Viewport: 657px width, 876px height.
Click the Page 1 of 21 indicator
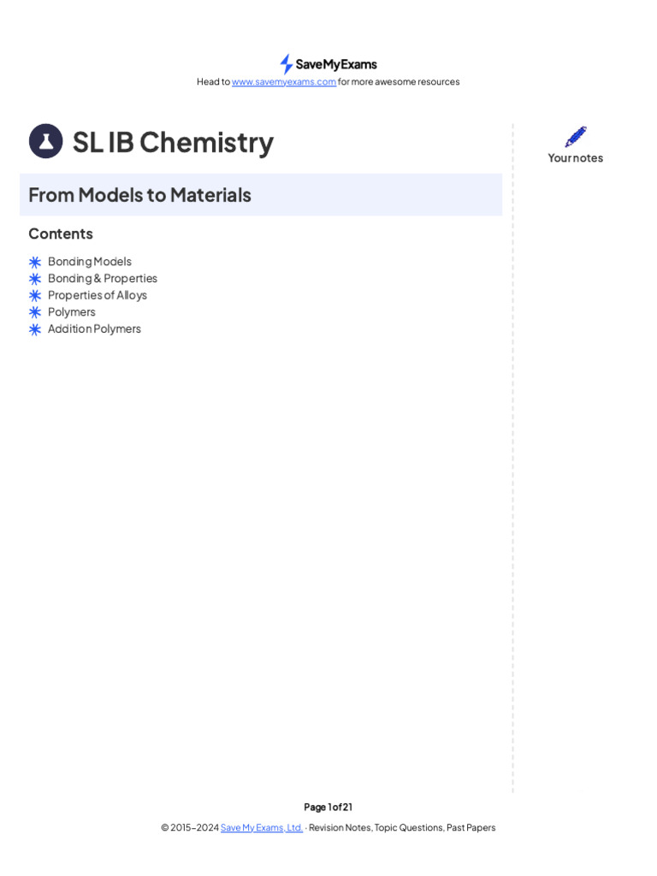[328, 807]
